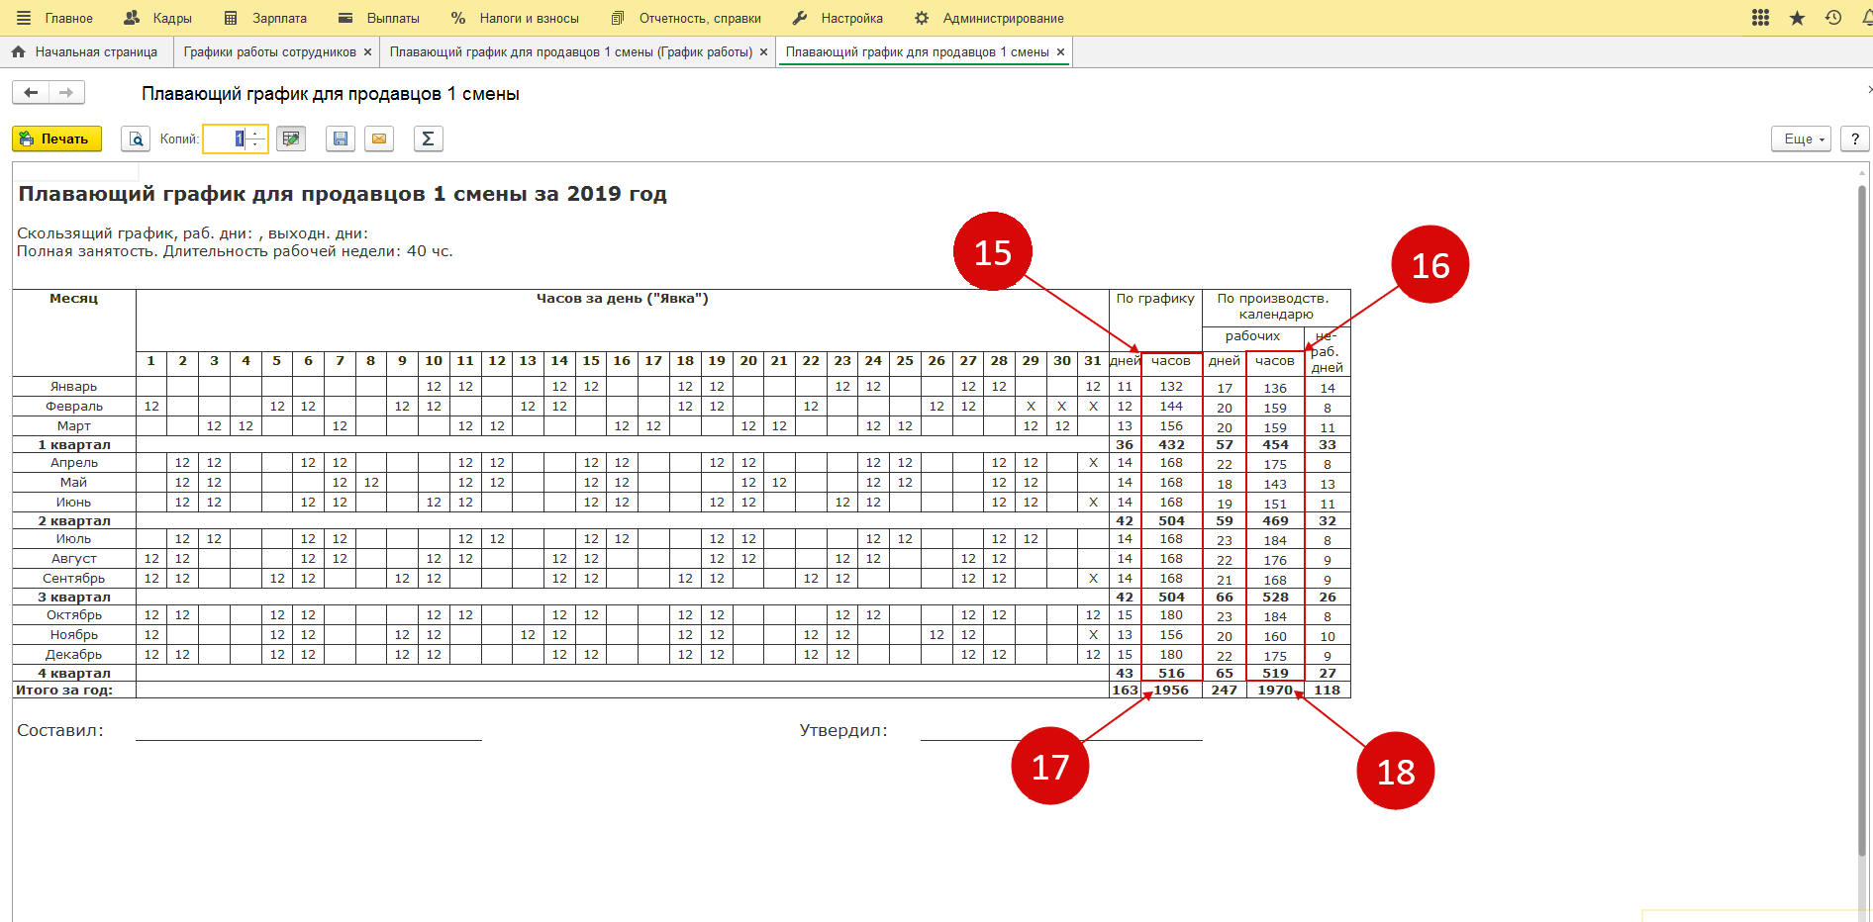
Task: Select the Декабрь row label
Action: click(x=74, y=654)
